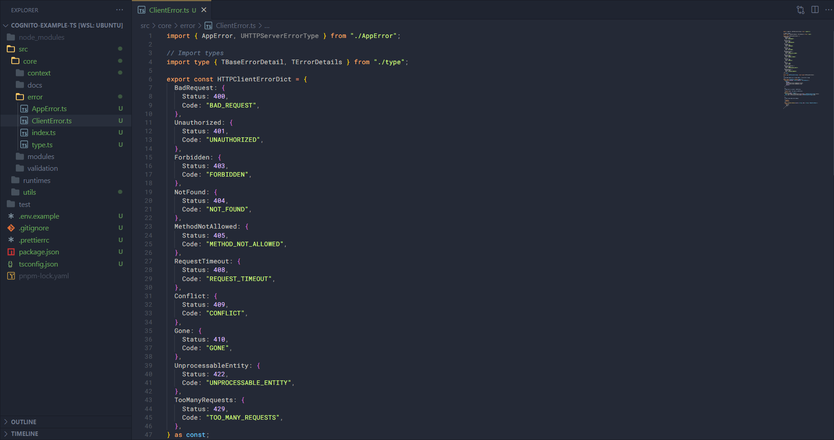Click the code minimap preview
Viewport: 834px width, 440px height.
pyautogui.click(x=801, y=68)
